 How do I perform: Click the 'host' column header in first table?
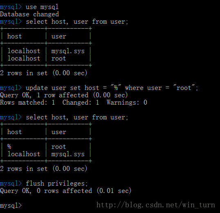[x=14, y=36]
